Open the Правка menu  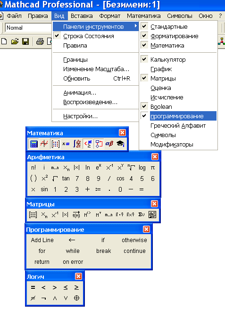click(x=38, y=16)
